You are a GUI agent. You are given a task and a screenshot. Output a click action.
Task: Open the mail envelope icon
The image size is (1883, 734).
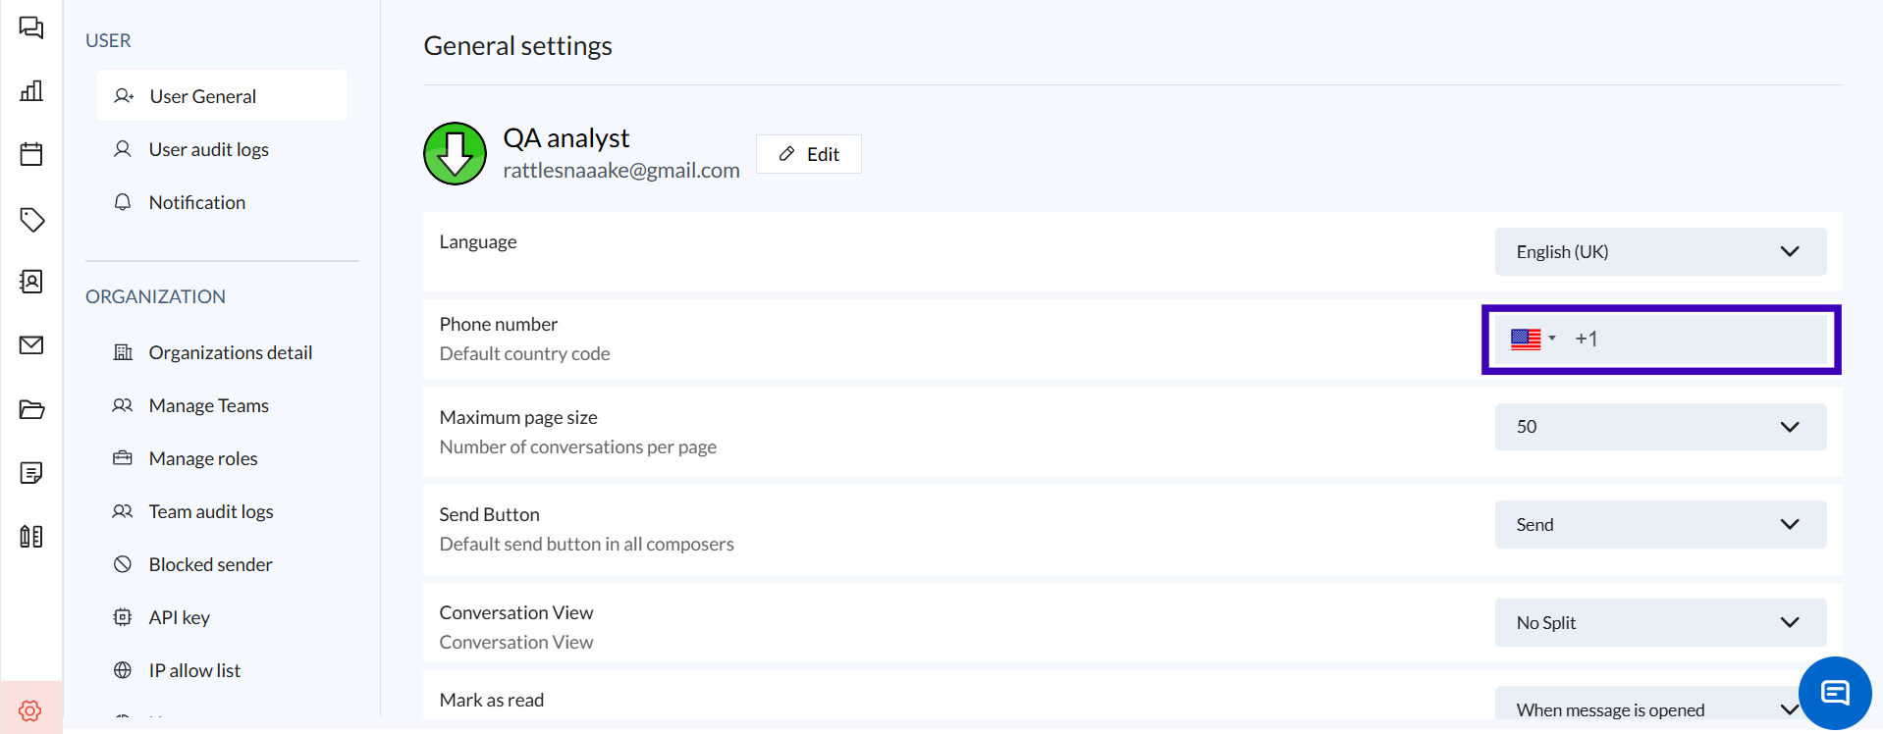pyautogui.click(x=31, y=345)
